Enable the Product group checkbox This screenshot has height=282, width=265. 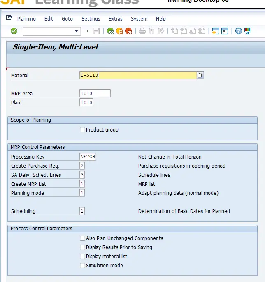tap(83, 130)
